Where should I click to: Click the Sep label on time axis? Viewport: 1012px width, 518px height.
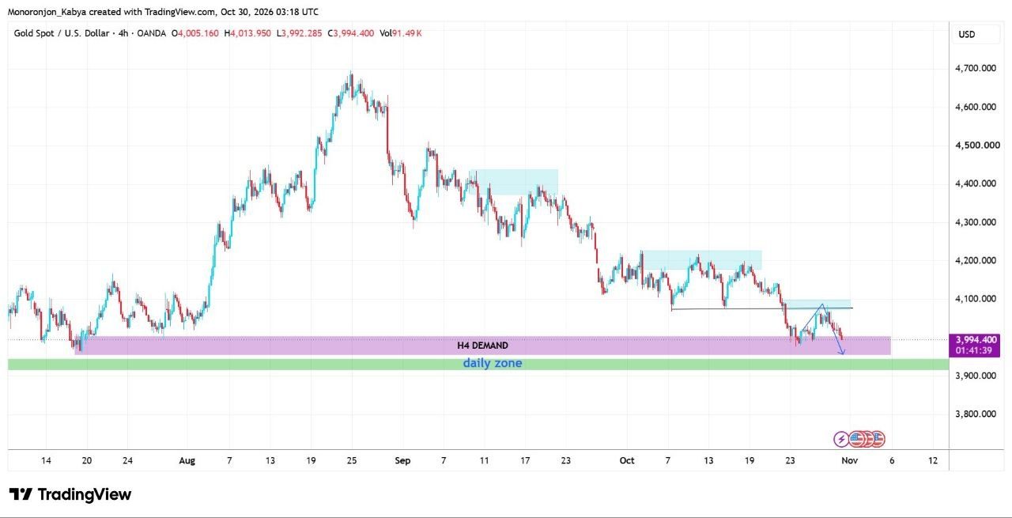pos(402,460)
